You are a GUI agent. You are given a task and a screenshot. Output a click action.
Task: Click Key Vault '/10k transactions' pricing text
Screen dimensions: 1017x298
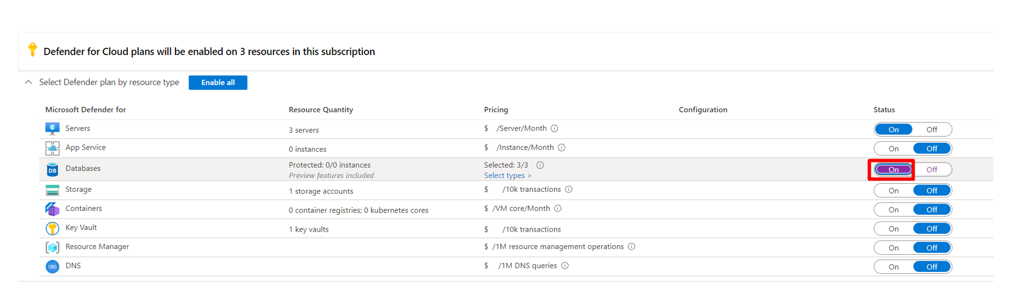[531, 229]
